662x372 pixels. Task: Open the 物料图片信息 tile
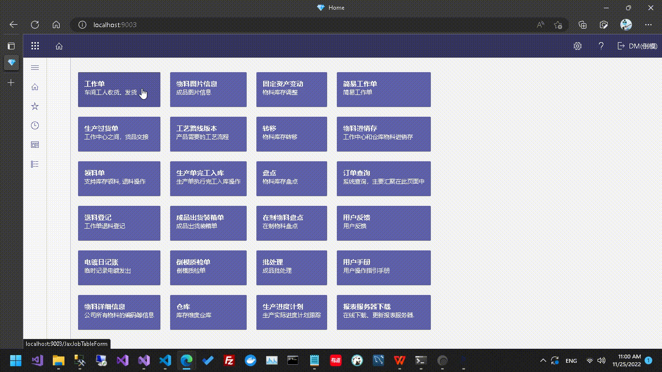[x=208, y=90]
